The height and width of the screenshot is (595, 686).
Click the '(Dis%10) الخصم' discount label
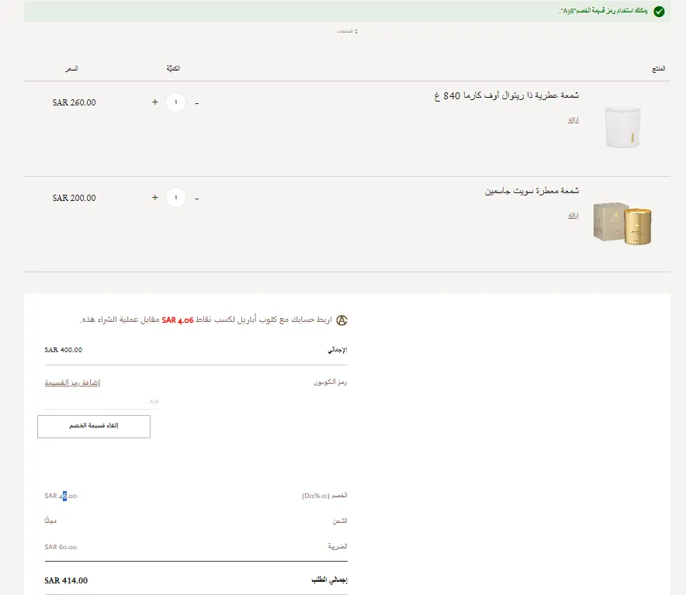pyautogui.click(x=324, y=496)
